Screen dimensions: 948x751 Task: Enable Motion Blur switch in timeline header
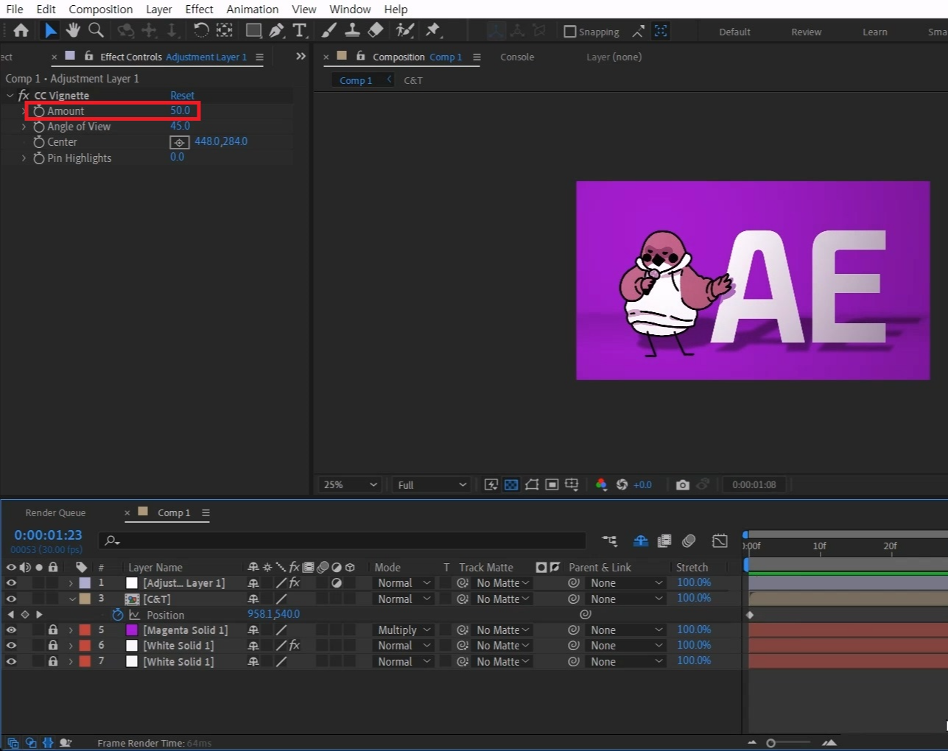pos(689,541)
